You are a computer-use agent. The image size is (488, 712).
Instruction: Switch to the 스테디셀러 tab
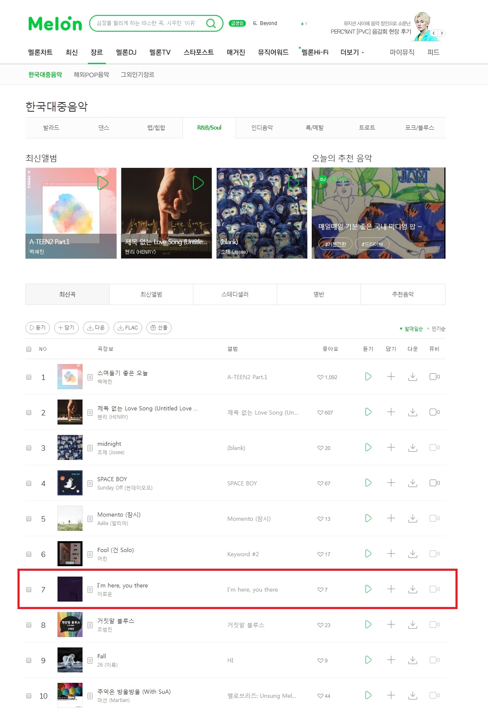click(x=235, y=294)
